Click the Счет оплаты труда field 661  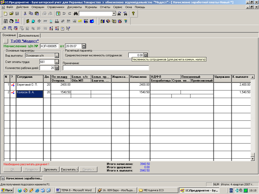(47, 62)
